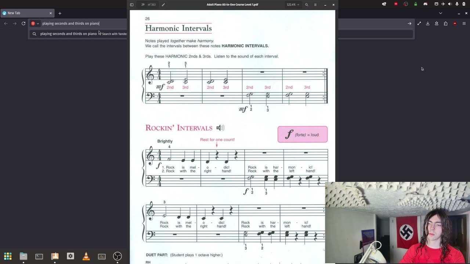Close the PDF viewer window
The image size is (470, 264).
(333, 5)
